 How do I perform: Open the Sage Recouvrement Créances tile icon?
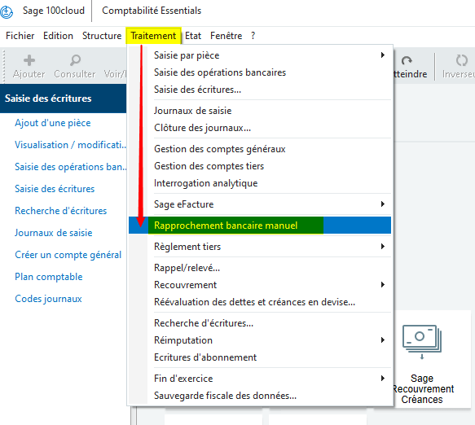pyautogui.click(x=422, y=341)
